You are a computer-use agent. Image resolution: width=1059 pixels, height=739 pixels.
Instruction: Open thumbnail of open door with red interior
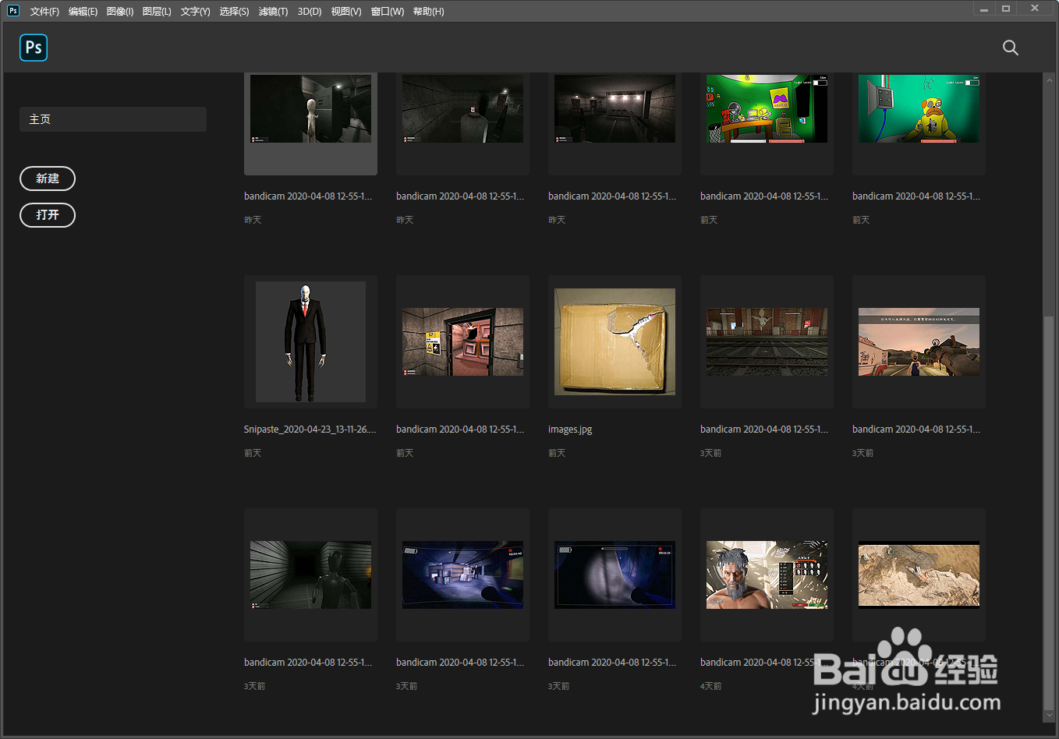click(x=462, y=341)
